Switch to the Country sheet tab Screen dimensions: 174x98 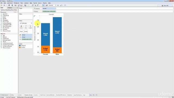click(36, 95)
